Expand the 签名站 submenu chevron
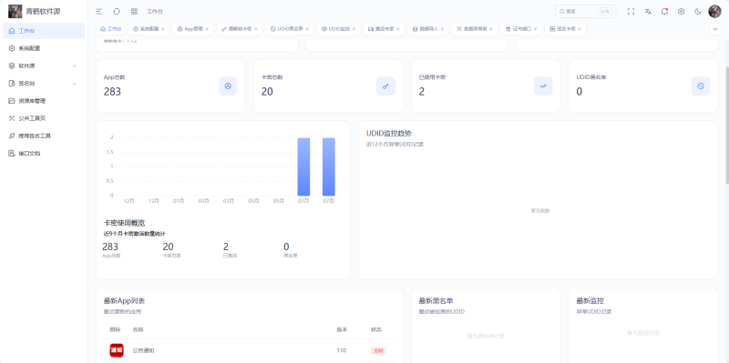Viewport: 729px width, 363px height. pyautogui.click(x=75, y=84)
